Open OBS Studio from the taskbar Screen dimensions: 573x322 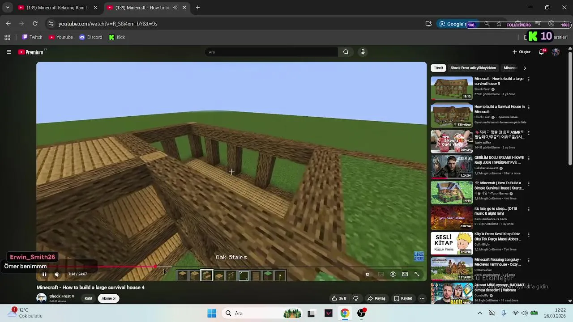point(362,314)
